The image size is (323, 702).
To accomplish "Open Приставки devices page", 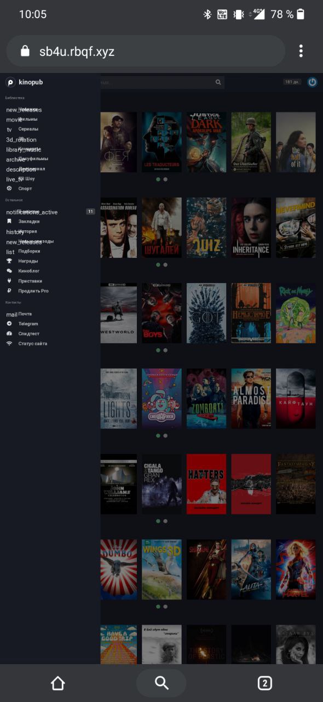I will click(30, 281).
